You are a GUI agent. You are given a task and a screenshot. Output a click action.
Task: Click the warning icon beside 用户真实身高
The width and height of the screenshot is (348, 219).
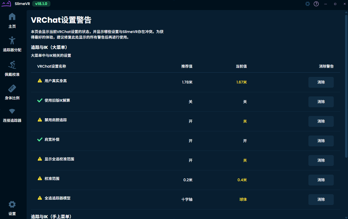40,81
